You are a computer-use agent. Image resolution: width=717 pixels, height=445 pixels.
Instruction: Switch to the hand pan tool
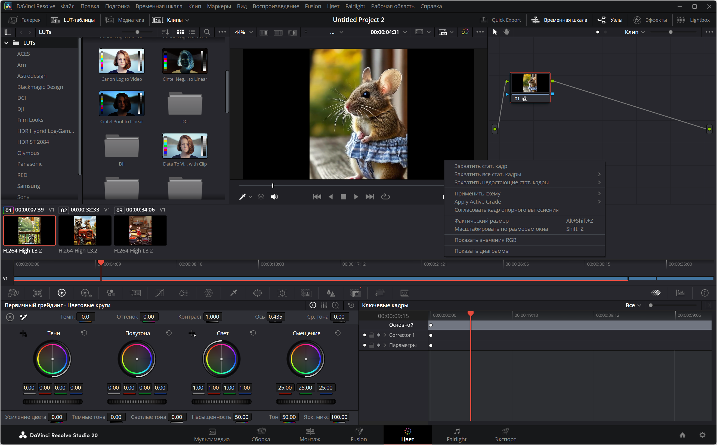click(506, 32)
